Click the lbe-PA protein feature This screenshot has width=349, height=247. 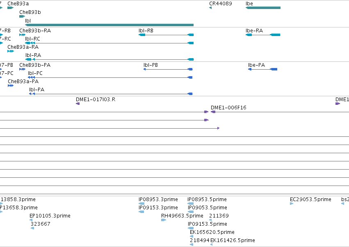click(262, 69)
